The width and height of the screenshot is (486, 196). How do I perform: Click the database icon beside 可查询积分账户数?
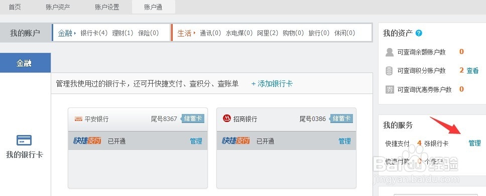(x=389, y=70)
